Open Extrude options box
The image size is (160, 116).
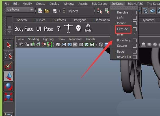tap(135, 29)
